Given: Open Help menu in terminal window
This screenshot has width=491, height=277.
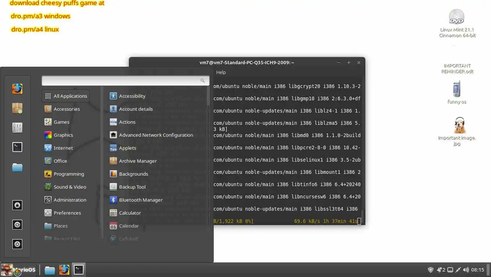Looking at the screenshot, I should [221, 72].
